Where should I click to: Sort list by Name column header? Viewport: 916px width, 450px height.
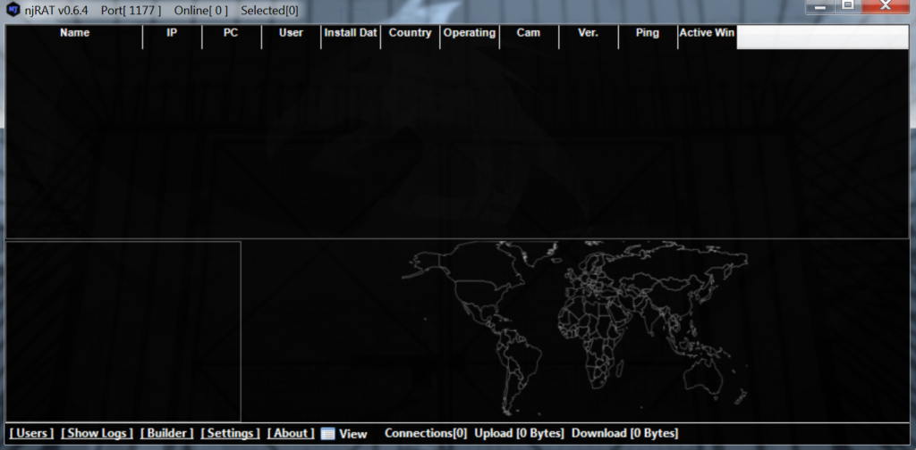tap(74, 33)
